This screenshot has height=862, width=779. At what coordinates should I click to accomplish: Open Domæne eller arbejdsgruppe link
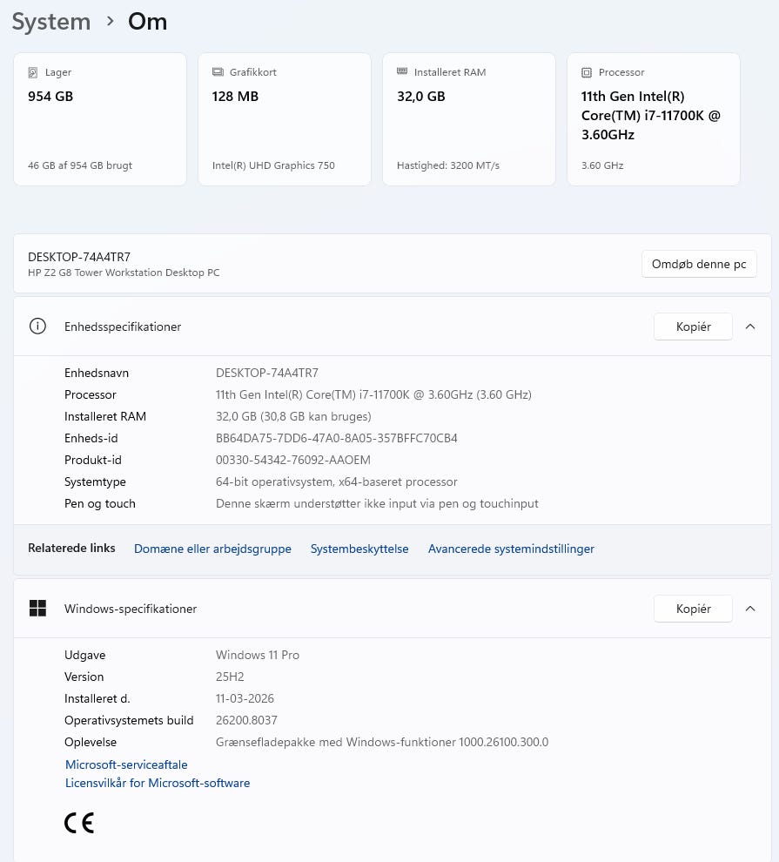(x=212, y=549)
